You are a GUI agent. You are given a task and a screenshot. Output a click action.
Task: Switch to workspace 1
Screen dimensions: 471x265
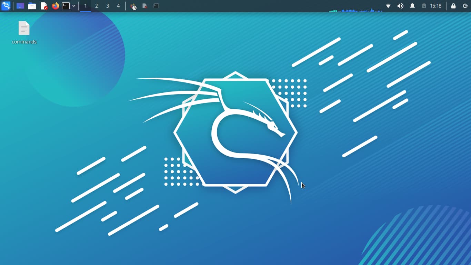click(86, 6)
